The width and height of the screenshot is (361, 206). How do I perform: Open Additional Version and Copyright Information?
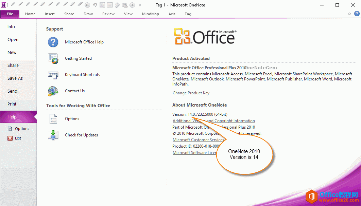(213, 120)
